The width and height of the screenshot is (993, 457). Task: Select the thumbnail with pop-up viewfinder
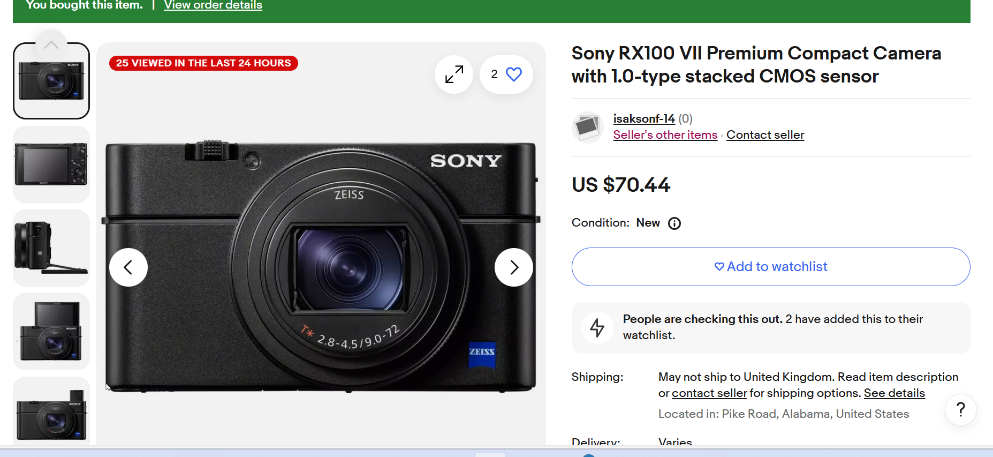coord(51,413)
